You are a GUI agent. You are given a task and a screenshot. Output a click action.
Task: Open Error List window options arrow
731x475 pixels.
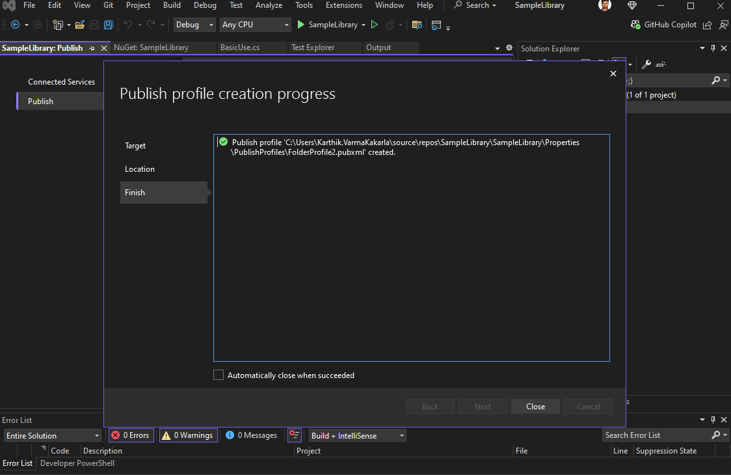point(702,420)
